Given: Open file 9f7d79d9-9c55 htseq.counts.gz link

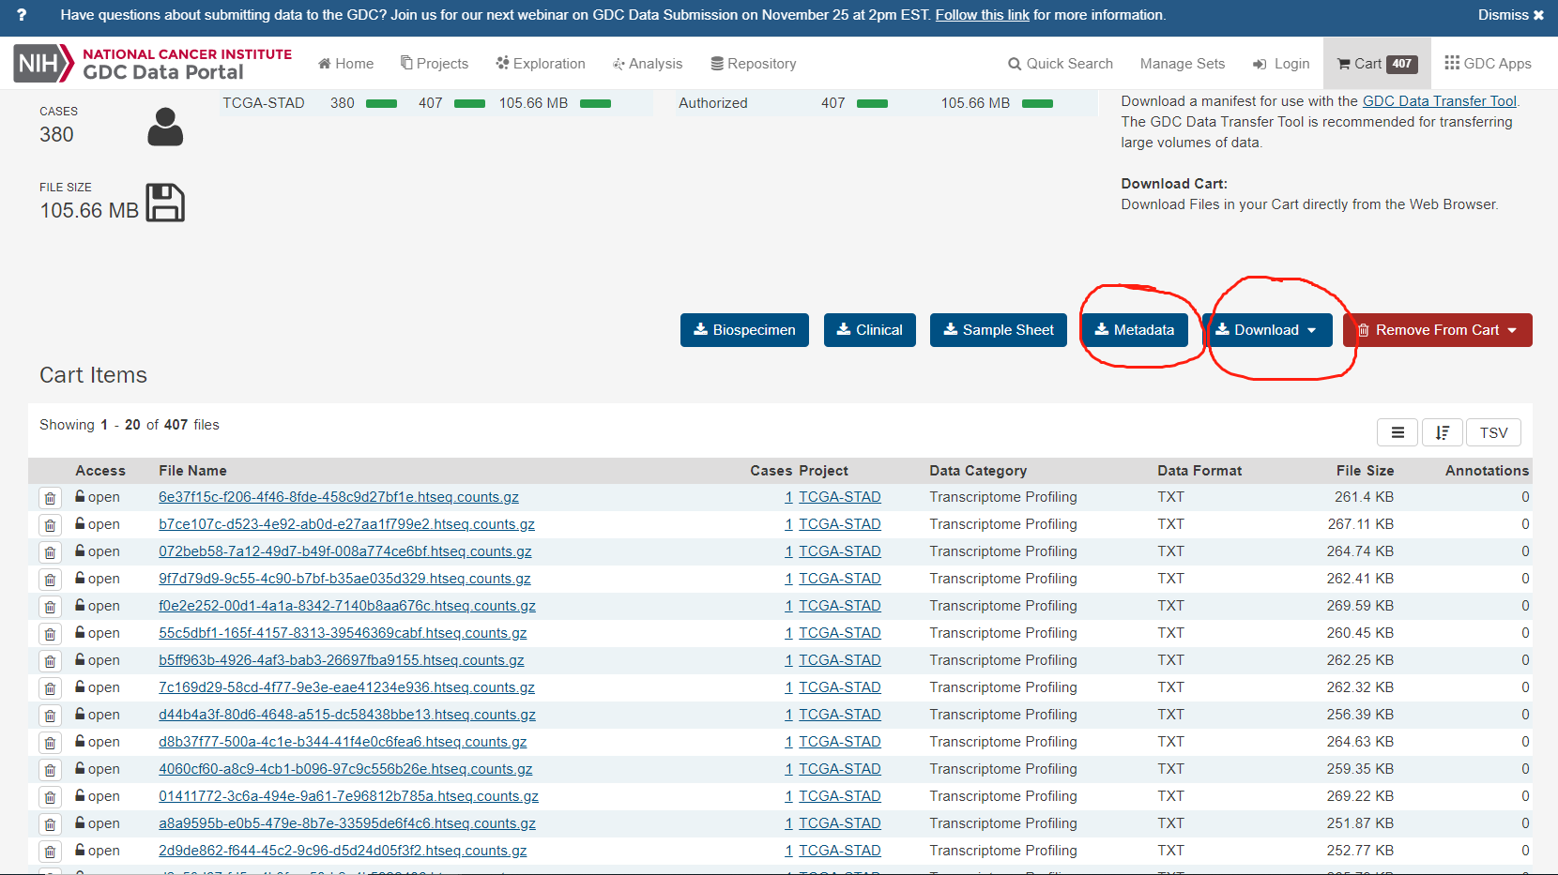Looking at the screenshot, I should (344, 579).
